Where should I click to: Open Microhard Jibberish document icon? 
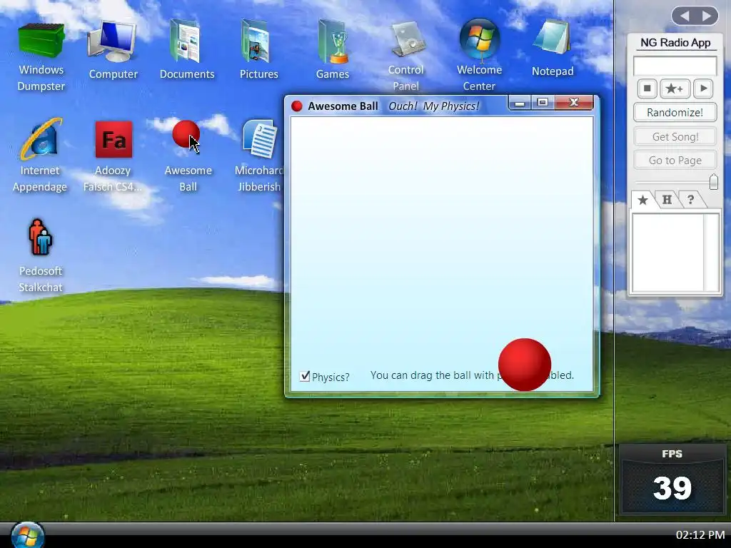260,139
